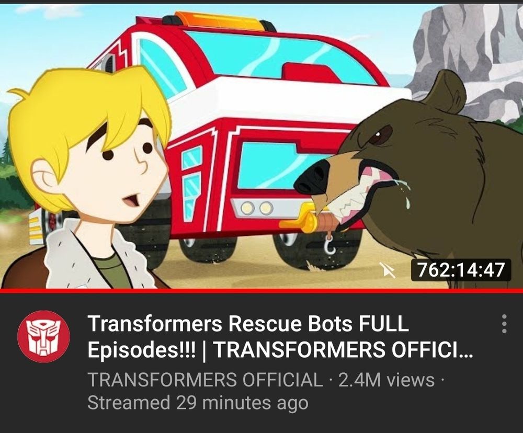The width and height of the screenshot is (523, 433).
Task: Open the three-dot more options menu
Action: click(504, 323)
